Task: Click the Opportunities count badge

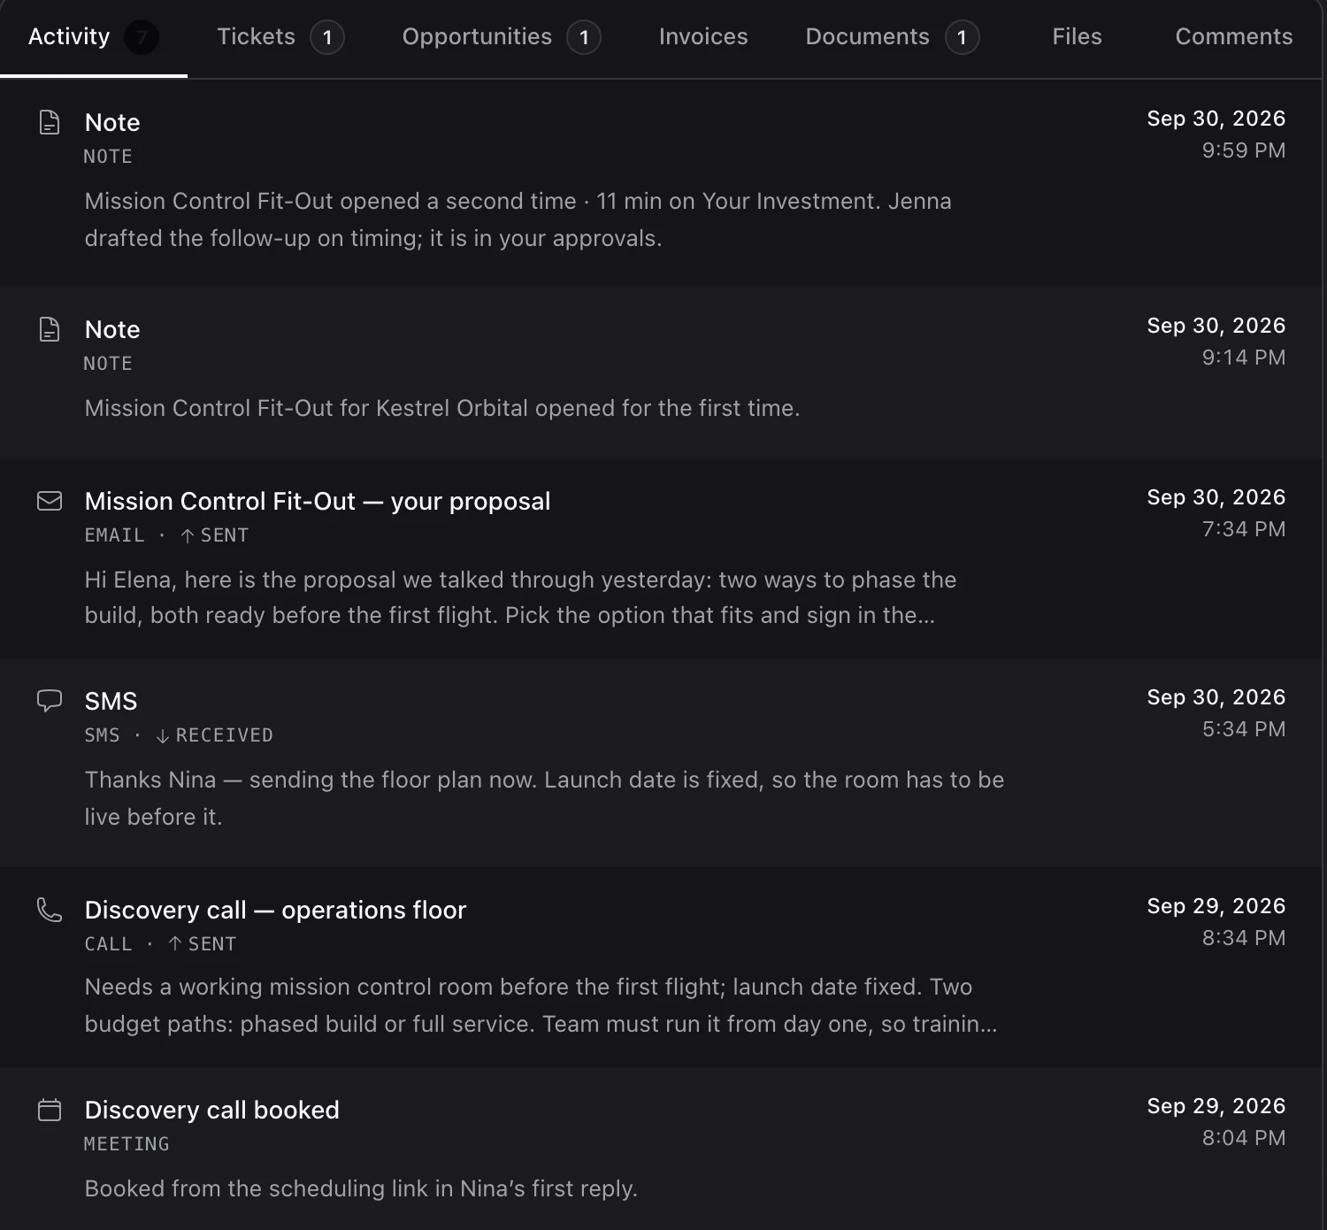Action: (x=584, y=37)
